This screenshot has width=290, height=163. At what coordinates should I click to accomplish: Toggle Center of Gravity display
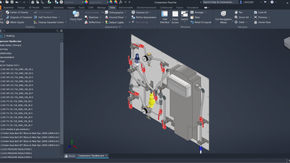click(x=17, y=12)
